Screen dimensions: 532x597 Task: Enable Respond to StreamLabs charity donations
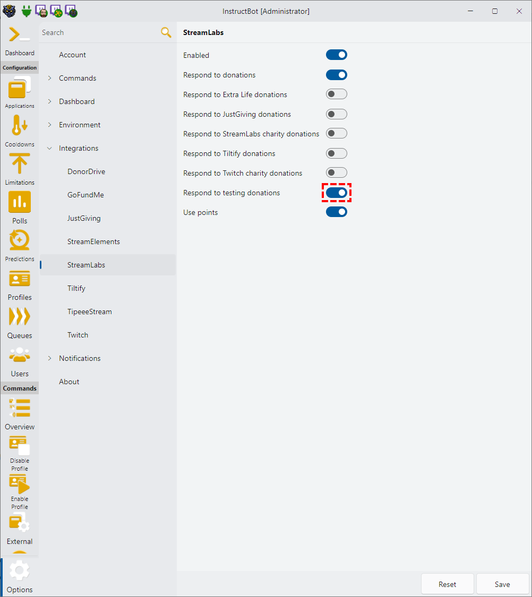click(x=336, y=133)
